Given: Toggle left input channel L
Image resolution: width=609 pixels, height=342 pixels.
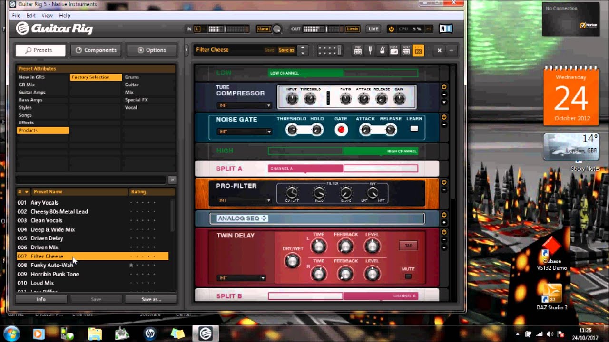Looking at the screenshot, I should 197,29.
